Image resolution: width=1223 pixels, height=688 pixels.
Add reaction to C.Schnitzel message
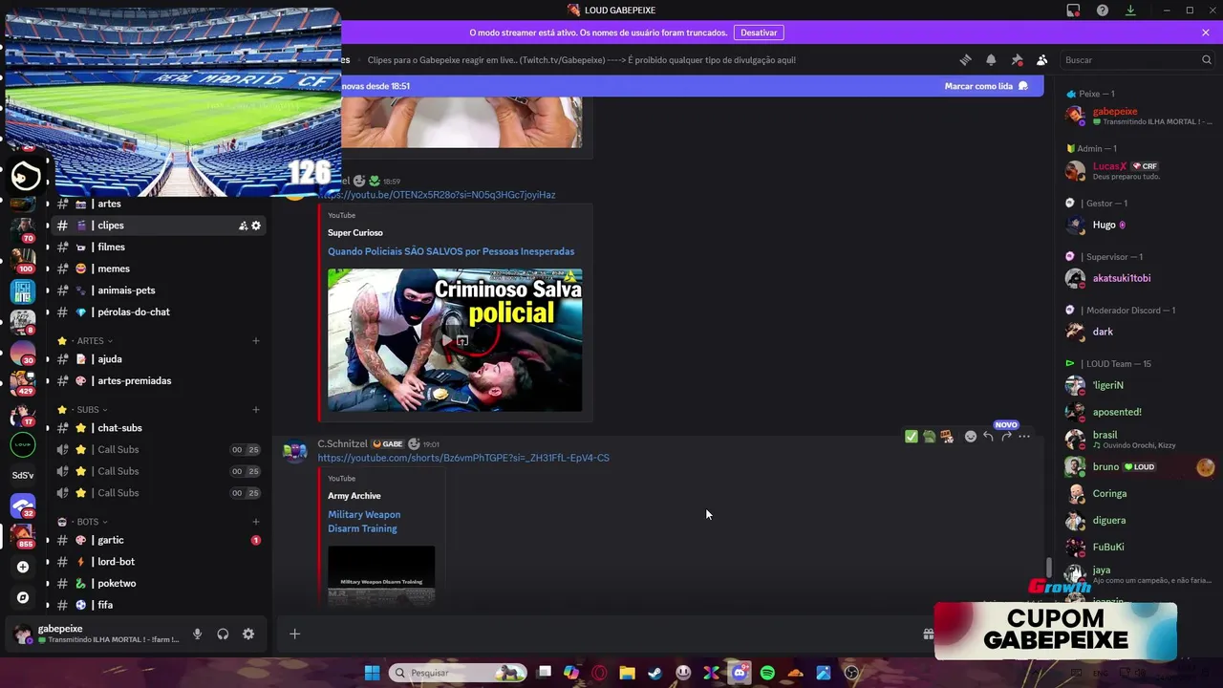(971, 437)
